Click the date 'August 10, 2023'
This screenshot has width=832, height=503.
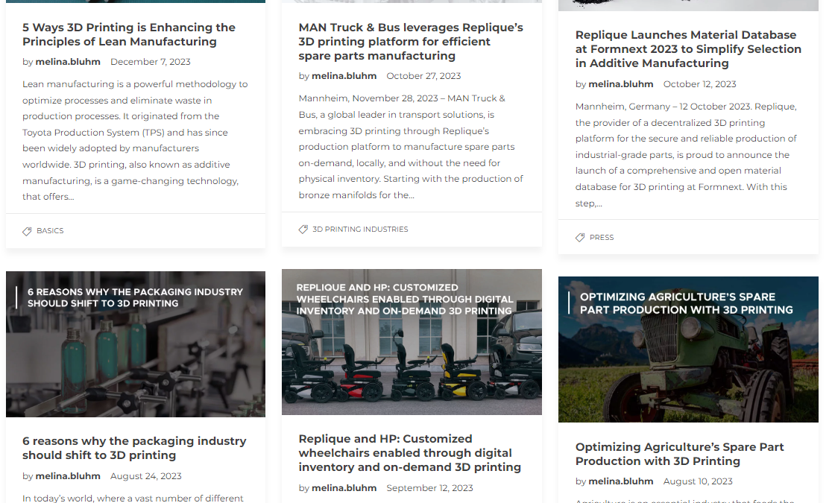pos(698,481)
